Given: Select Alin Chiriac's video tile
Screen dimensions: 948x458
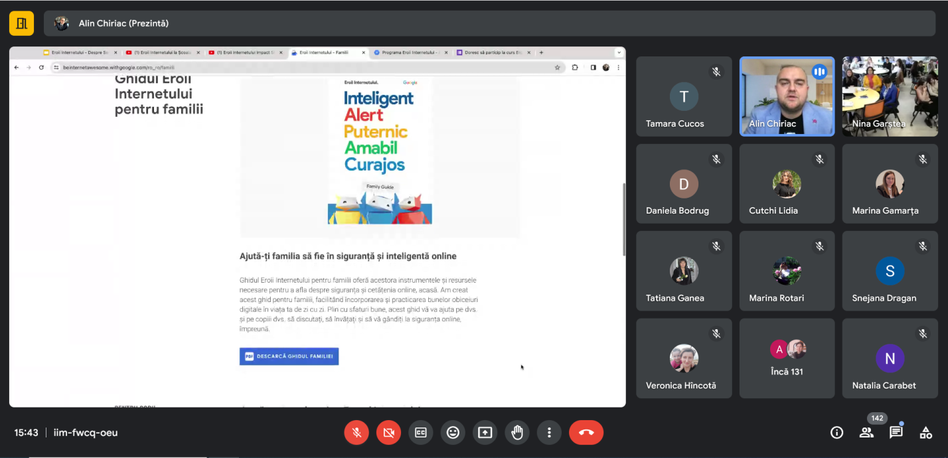Looking at the screenshot, I should coord(787,96).
